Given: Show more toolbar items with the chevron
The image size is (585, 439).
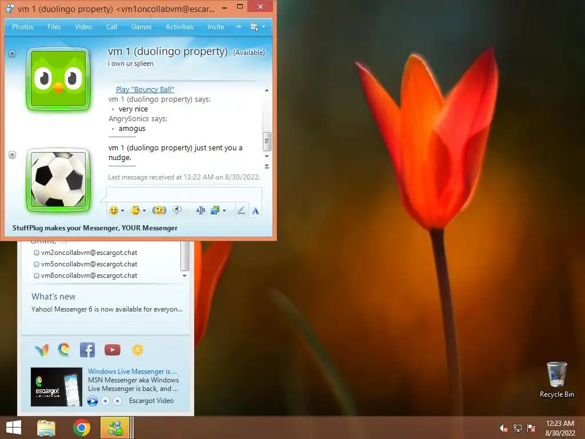Looking at the screenshot, I should tap(239, 27).
